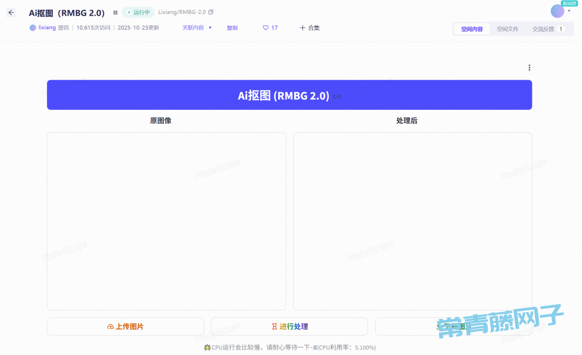Click the link icon beside the RMBG 2.0 heading
This screenshot has height=355, width=582.
click(x=337, y=97)
